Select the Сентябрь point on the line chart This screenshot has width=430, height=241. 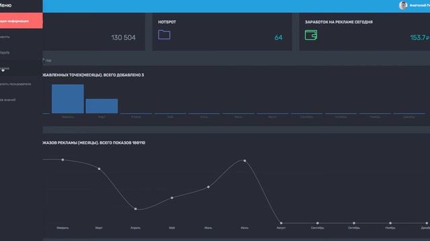317,223
